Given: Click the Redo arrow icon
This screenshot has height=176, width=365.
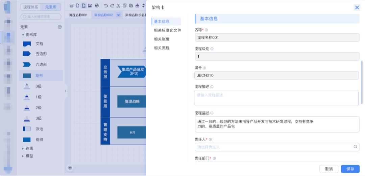Looking at the screenshot, I should [x=112, y=6].
